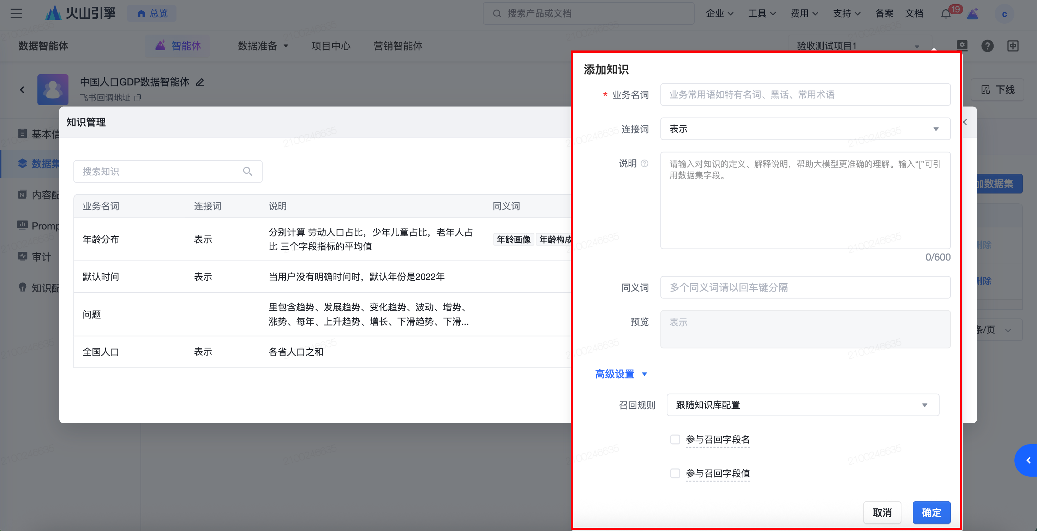The height and width of the screenshot is (531, 1037).
Task: Open the 项目中心 tab
Action: (x=330, y=46)
